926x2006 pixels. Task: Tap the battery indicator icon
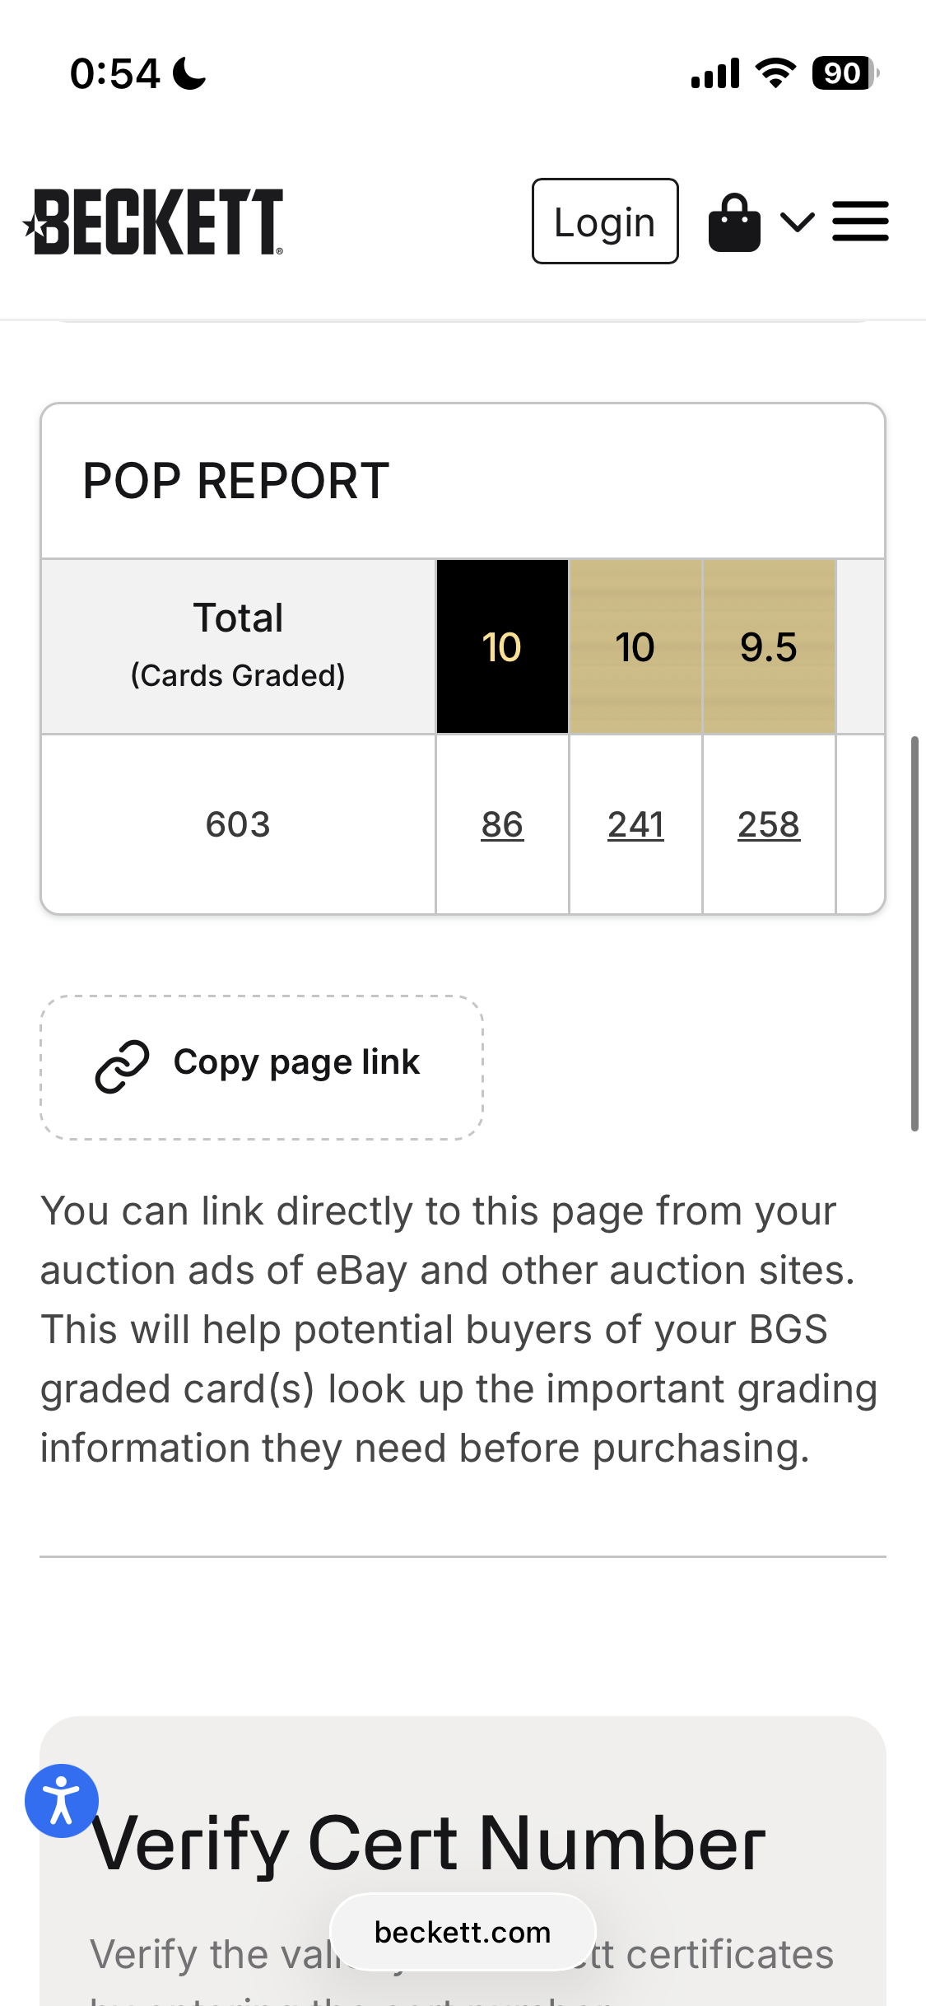click(845, 73)
